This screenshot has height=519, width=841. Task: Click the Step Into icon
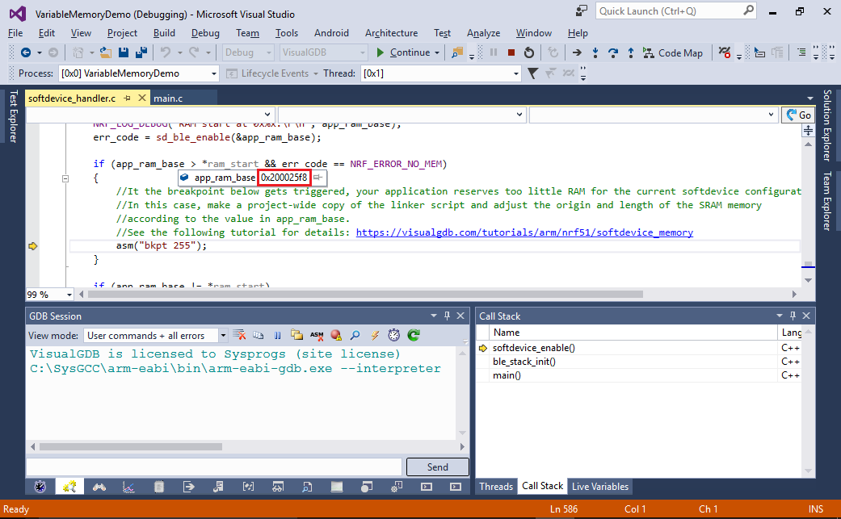(595, 52)
